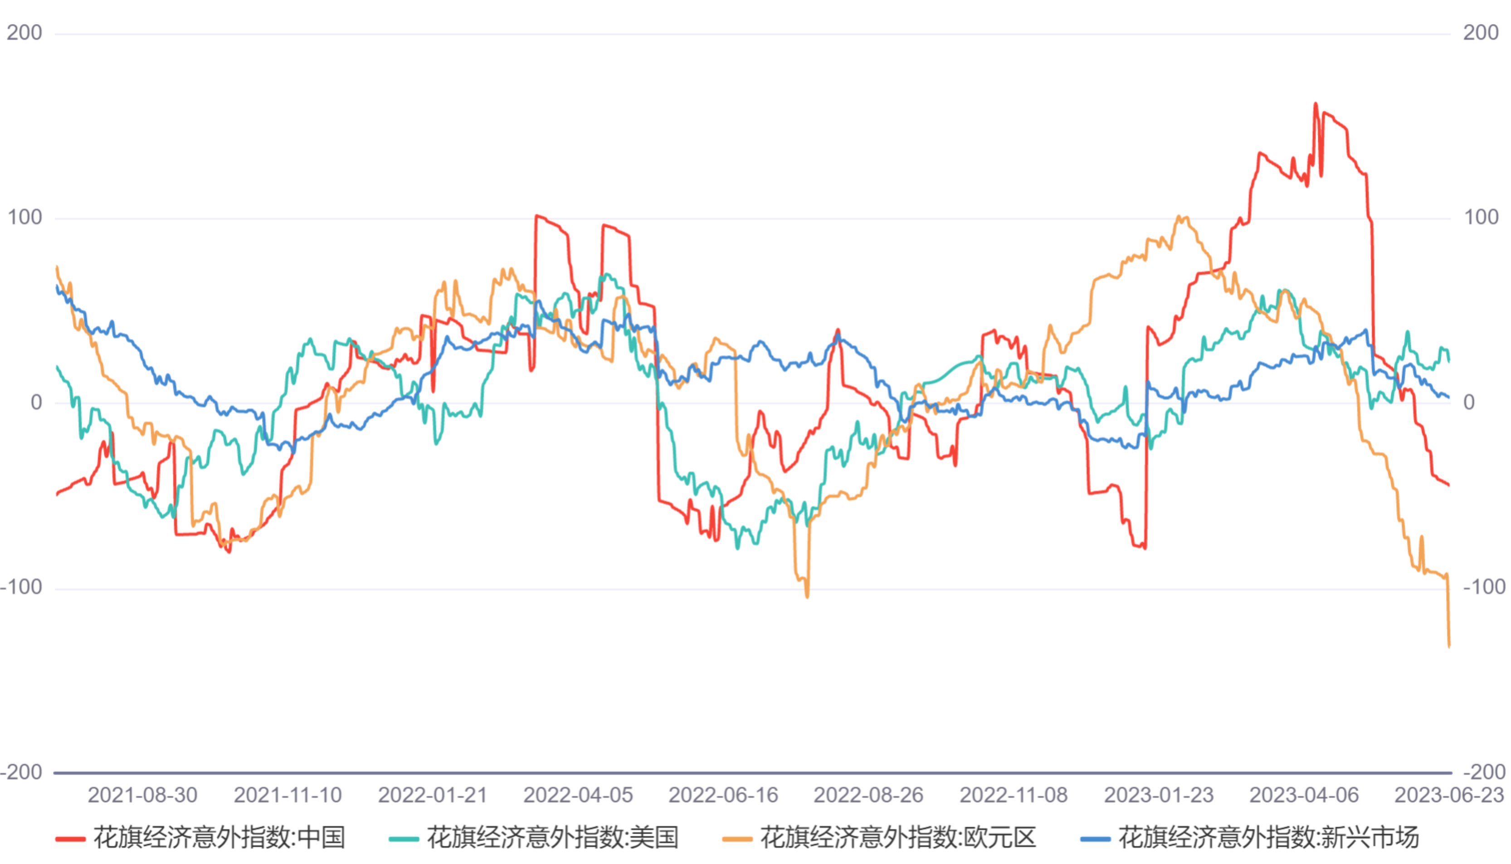This screenshot has width=1511, height=864.
Task: Click the blue legend marker for 新兴市场
Action: point(1095,839)
